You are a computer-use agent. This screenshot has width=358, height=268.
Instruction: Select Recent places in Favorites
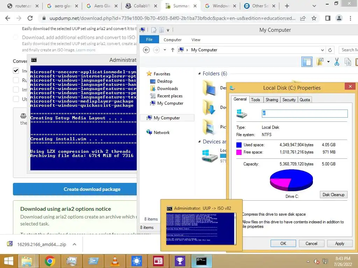[x=170, y=96]
